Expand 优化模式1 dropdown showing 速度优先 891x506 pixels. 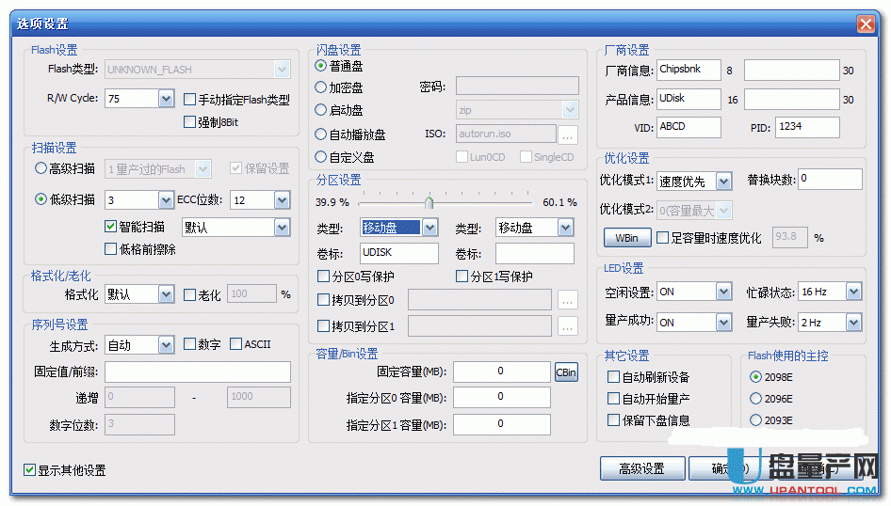click(x=722, y=182)
